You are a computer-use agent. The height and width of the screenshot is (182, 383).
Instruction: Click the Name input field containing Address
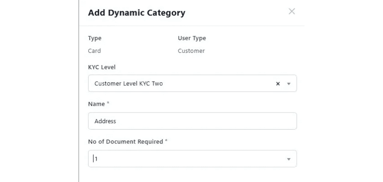click(x=192, y=121)
